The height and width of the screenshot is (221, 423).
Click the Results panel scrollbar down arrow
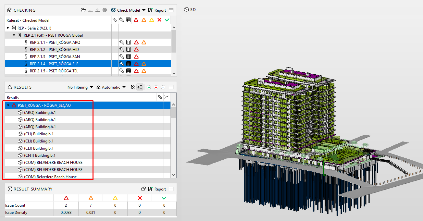pyautogui.click(x=174, y=175)
